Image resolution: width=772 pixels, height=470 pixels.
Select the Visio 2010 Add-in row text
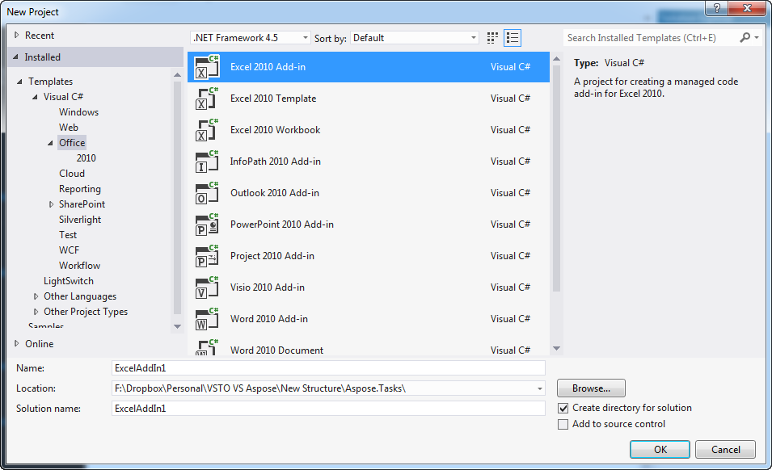point(268,287)
